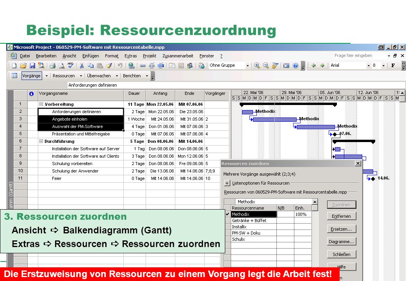Open the Arial font dropdown
The width and height of the screenshot is (406, 281).
(369, 66)
